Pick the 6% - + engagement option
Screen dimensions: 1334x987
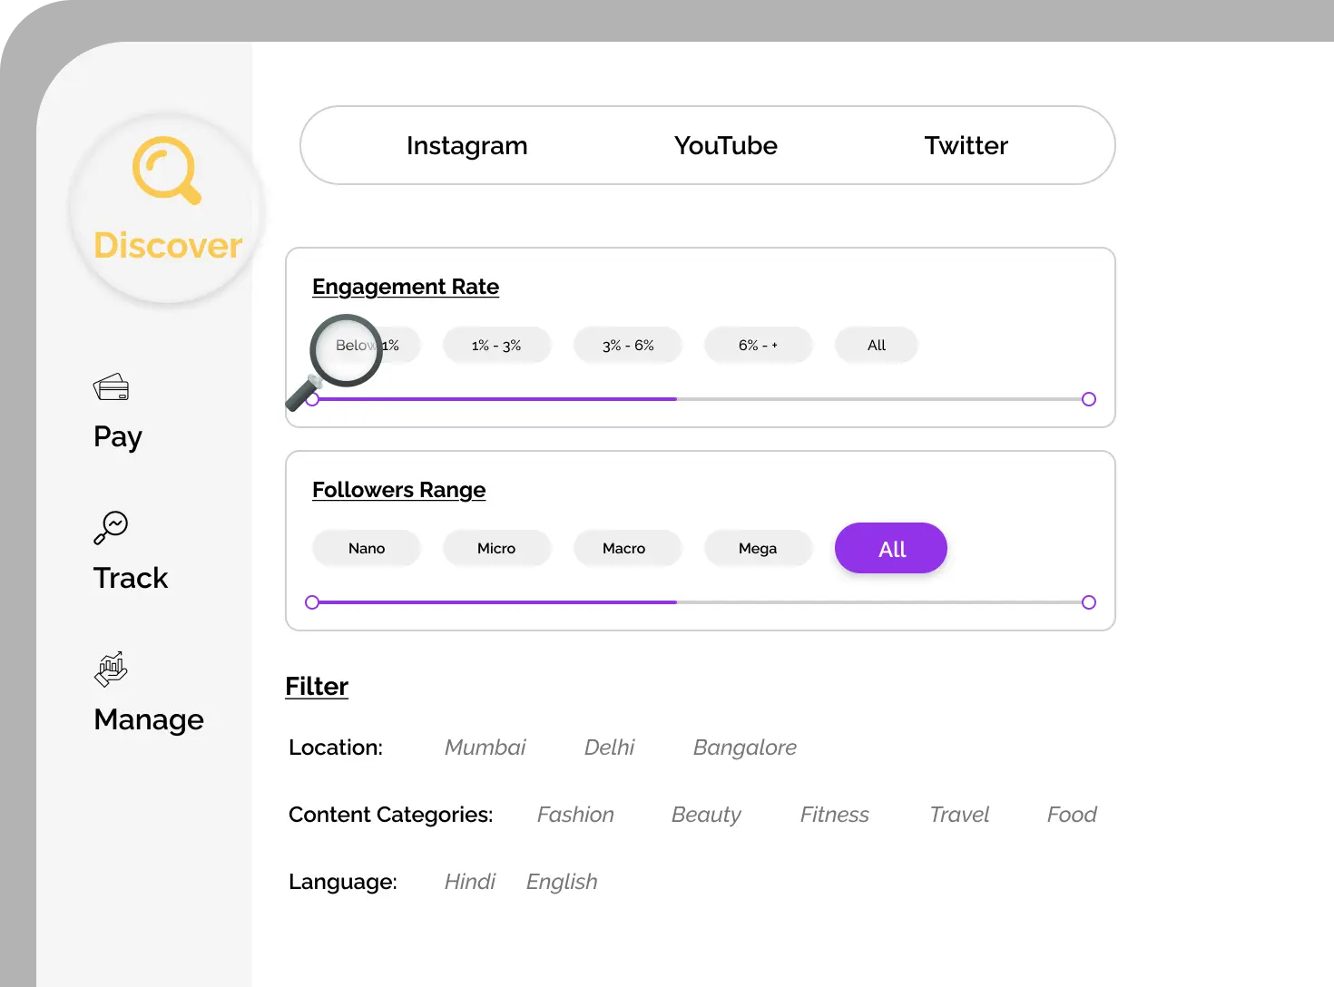click(758, 346)
